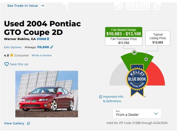Click the info icon by Important info
This screenshot has width=177, height=133.
point(100,97)
